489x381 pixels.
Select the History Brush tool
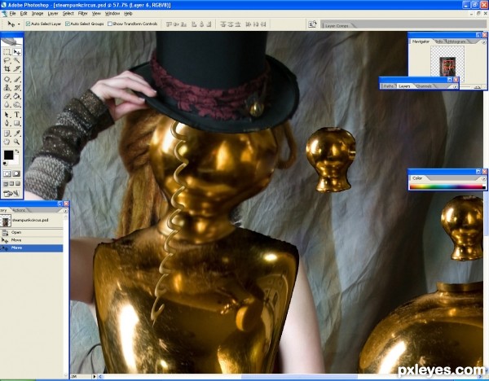[17, 88]
